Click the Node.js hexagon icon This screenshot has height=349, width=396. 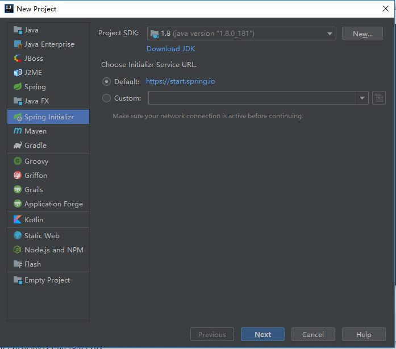[x=18, y=250]
